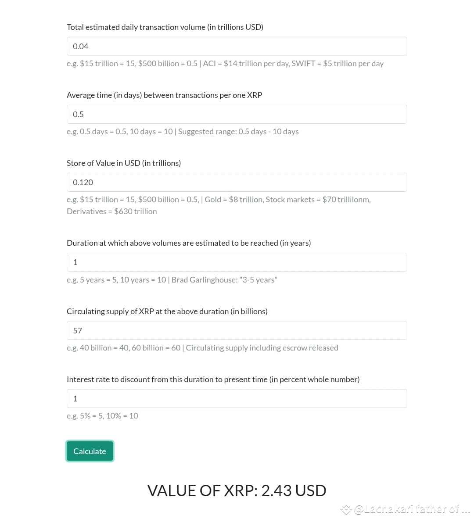Image resolution: width=474 pixels, height=519 pixels.
Task: Click the Brad Garlinghouse quote hint text
Action: (x=172, y=279)
